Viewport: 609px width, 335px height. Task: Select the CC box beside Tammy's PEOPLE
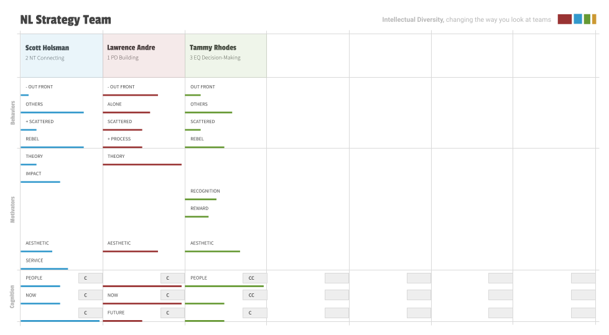click(x=254, y=278)
